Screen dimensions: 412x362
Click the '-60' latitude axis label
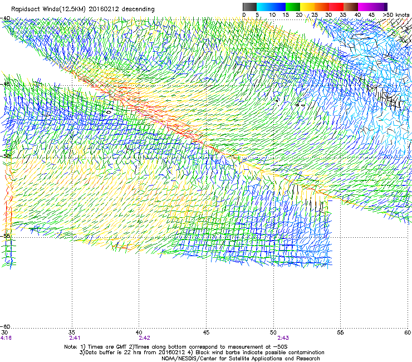tap(5, 326)
